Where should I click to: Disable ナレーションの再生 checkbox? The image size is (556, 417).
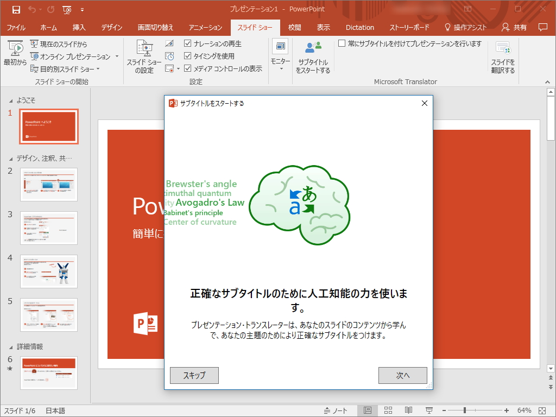point(187,43)
